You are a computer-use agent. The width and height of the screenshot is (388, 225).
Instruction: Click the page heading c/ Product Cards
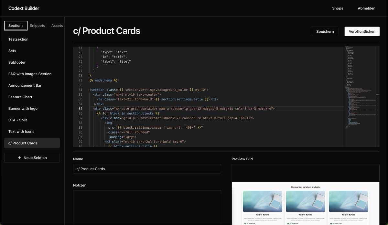[x=107, y=31]
